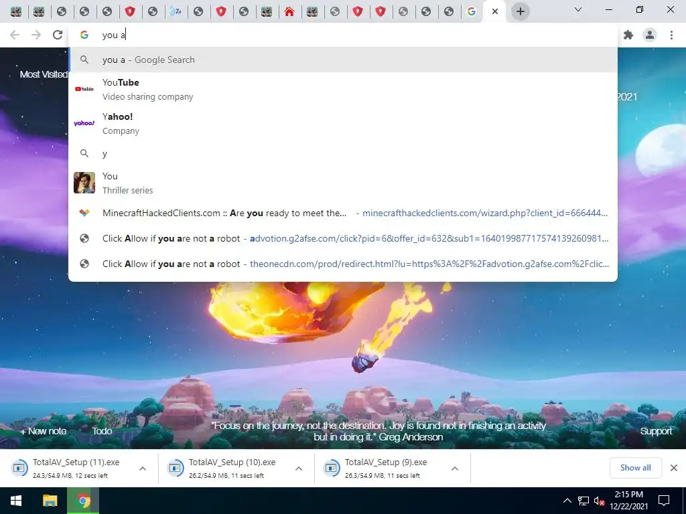Open Chrome's three-dot menu
This screenshot has width=686, height=514.
point(671,35)
